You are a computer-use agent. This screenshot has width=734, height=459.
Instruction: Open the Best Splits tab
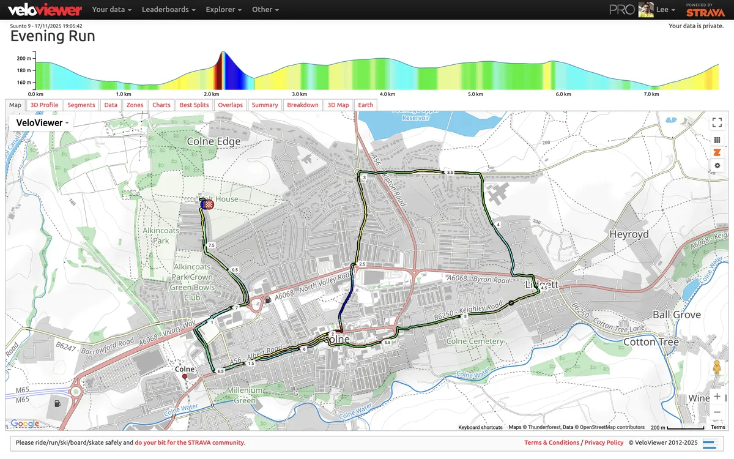[x=194, y=105]
